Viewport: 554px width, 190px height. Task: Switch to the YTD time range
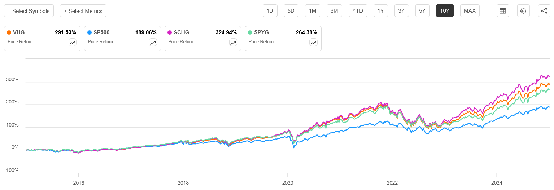coord(358,11)
